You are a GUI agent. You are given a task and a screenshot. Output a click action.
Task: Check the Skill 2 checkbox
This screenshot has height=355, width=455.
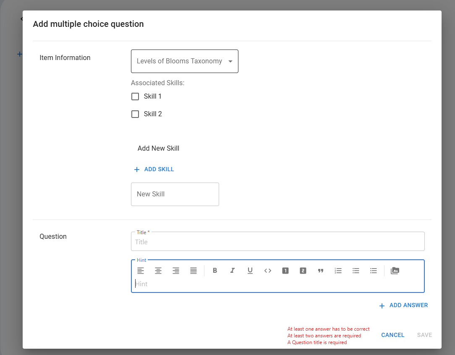point(135,114)
